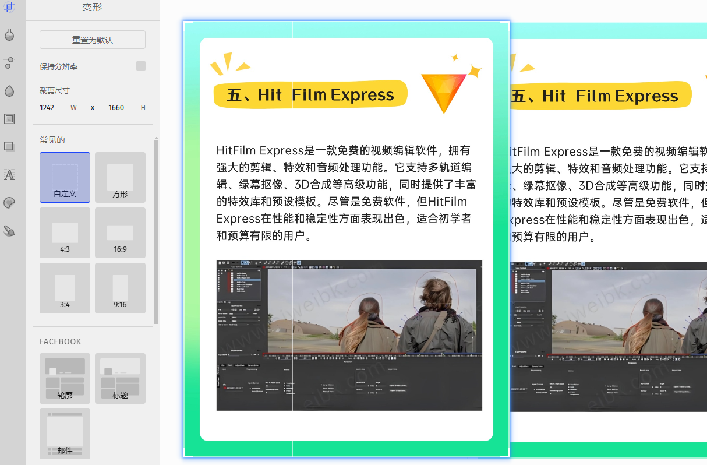Open the sticker tool in sidebar
Viewport: 707px width, 465px height.
click(9, 203)
